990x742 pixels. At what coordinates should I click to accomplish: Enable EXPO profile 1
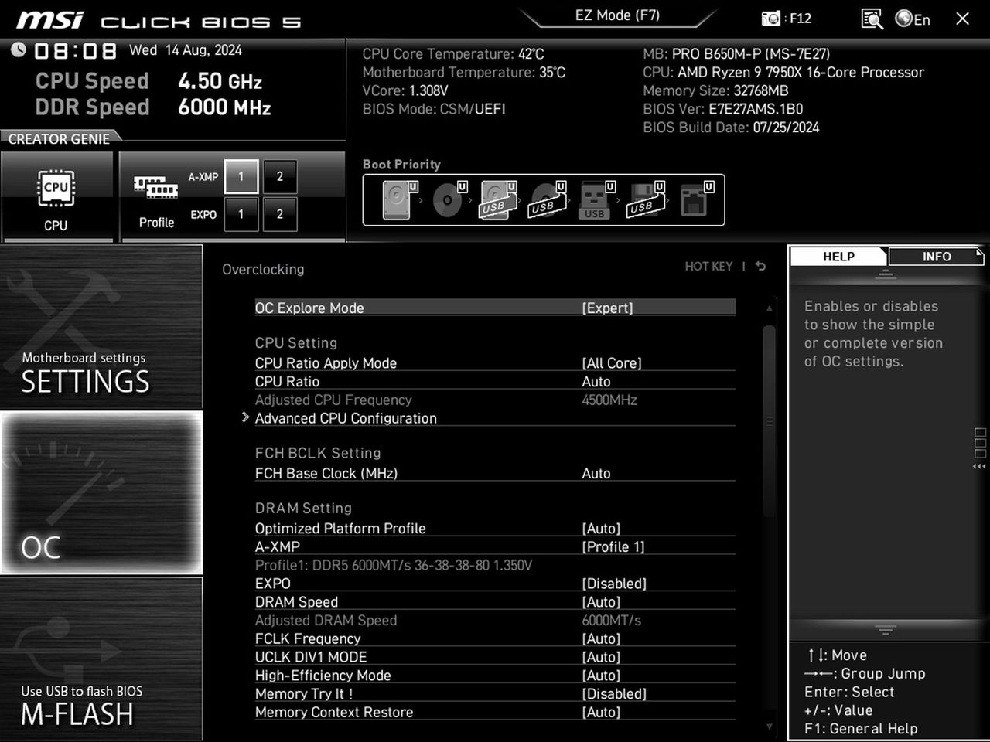(x=241, y=214)
